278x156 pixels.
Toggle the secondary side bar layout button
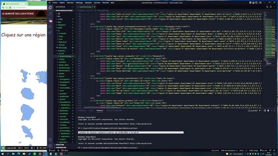(x=257, y=3)
